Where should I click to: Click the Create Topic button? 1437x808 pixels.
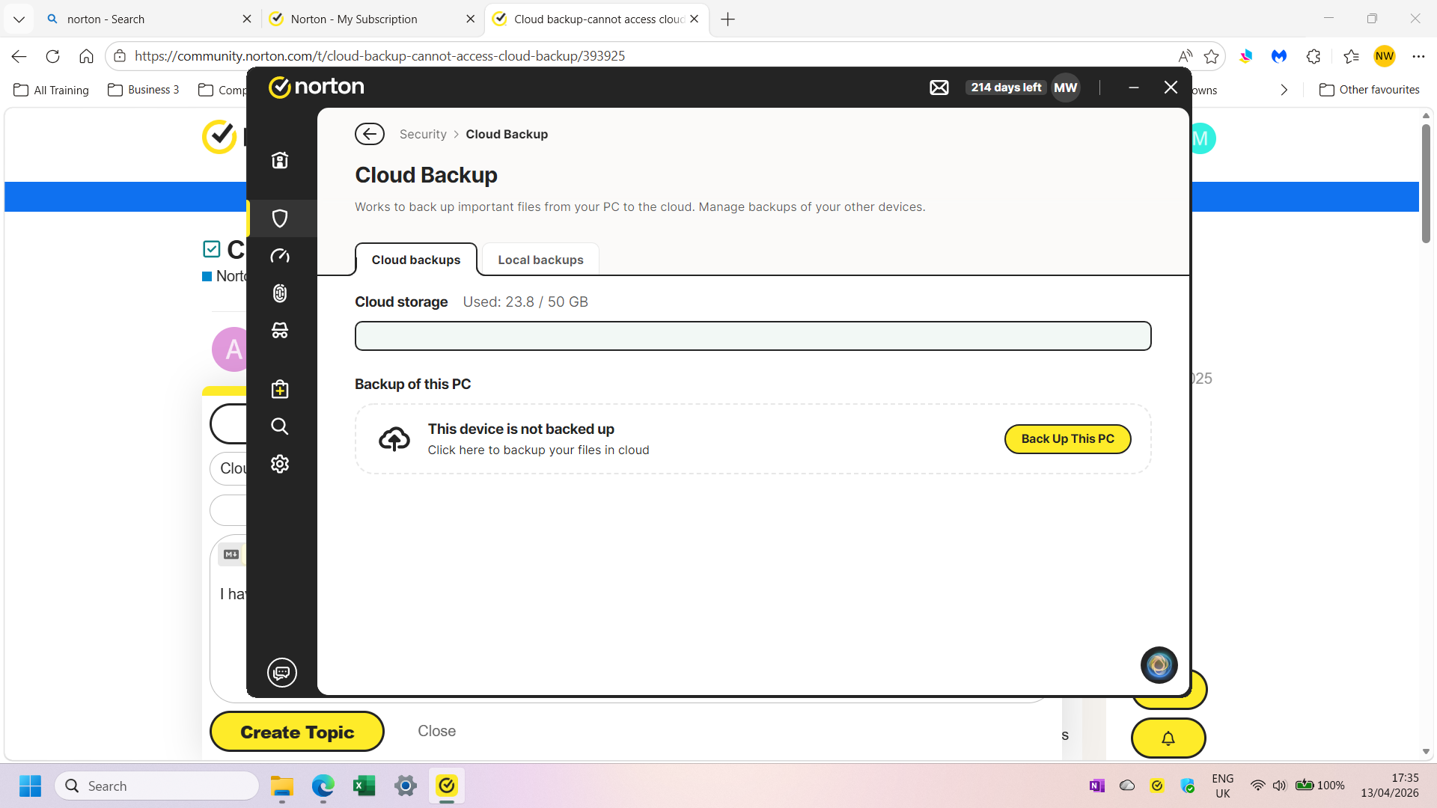coord(297,732)
